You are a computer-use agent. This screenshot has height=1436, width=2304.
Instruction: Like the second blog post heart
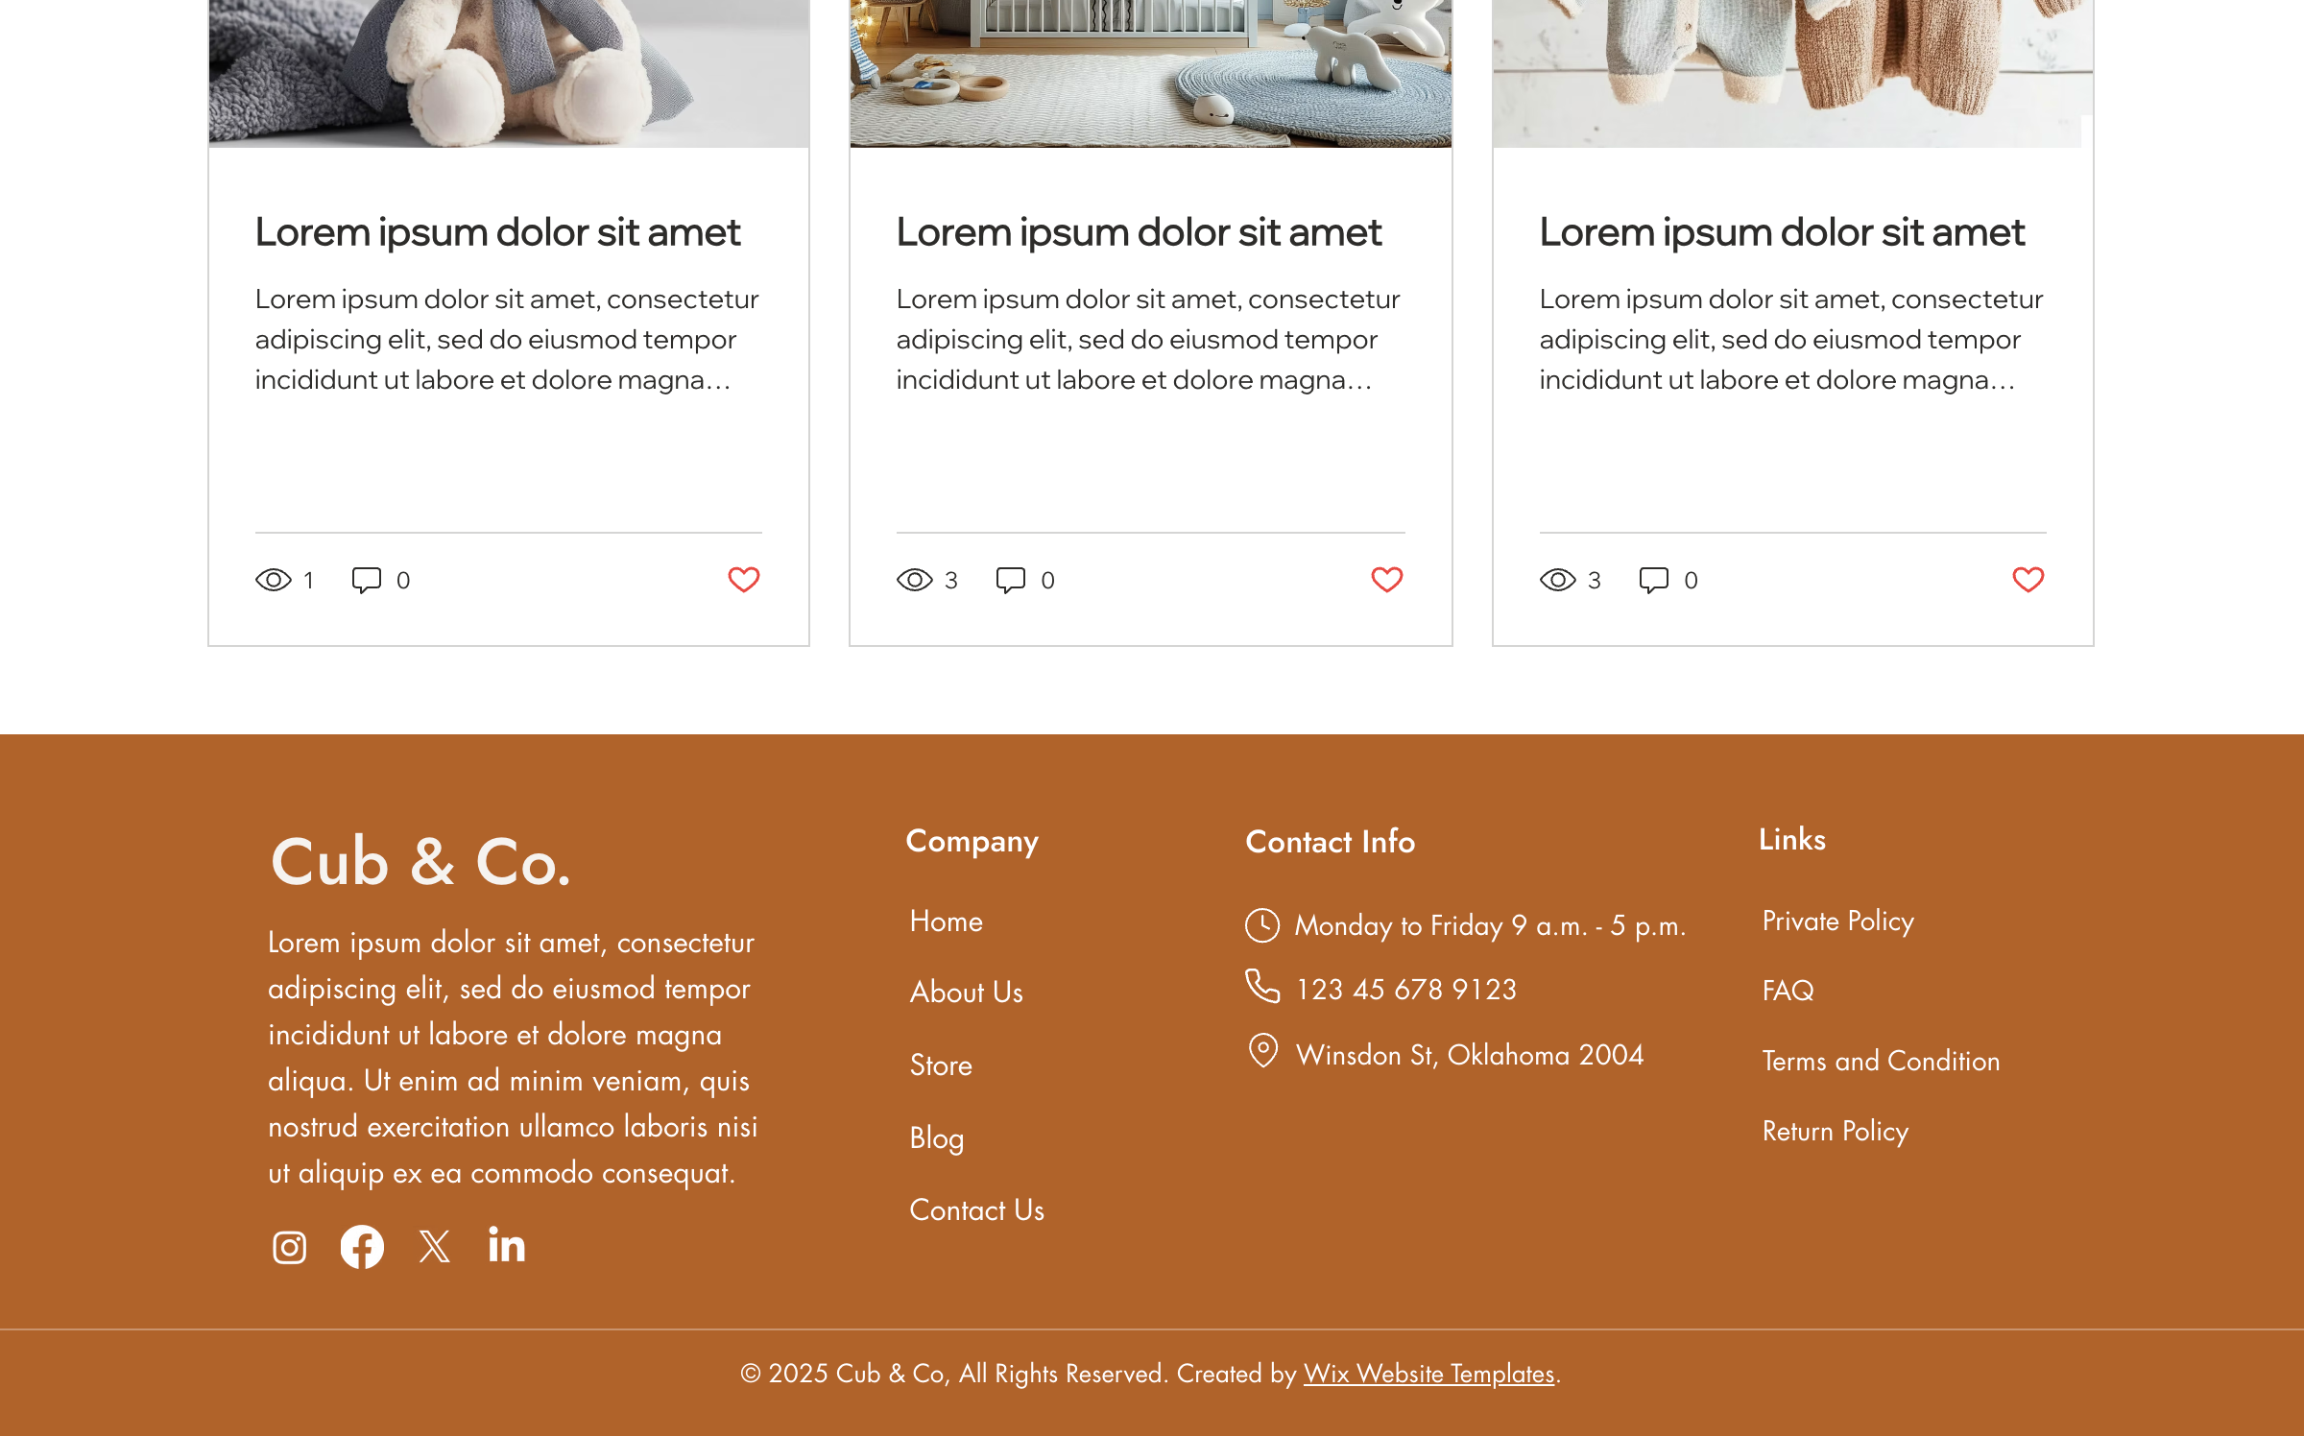tap(1386, 580)
